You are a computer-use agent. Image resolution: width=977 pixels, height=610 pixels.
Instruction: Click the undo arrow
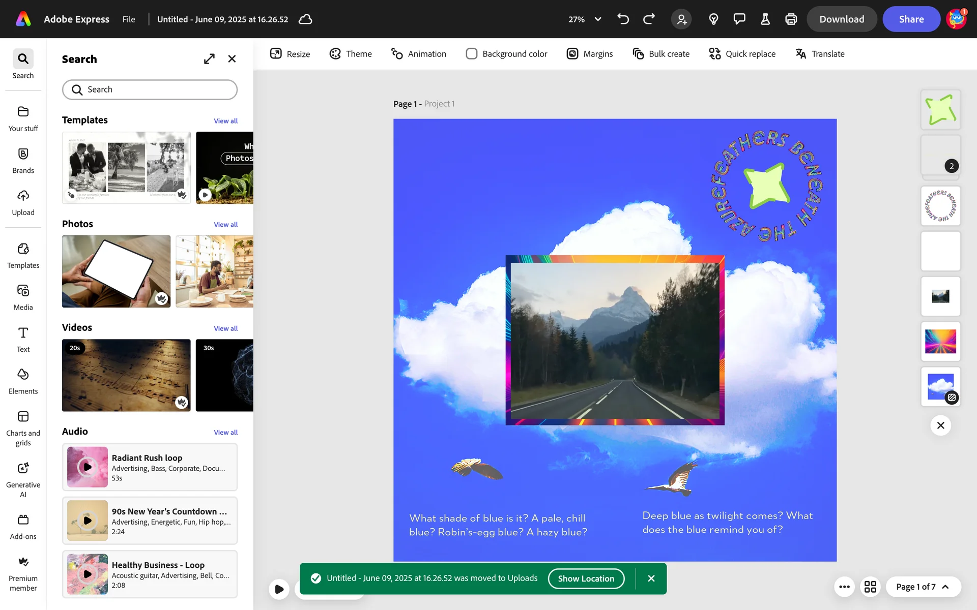coord(623,19)
